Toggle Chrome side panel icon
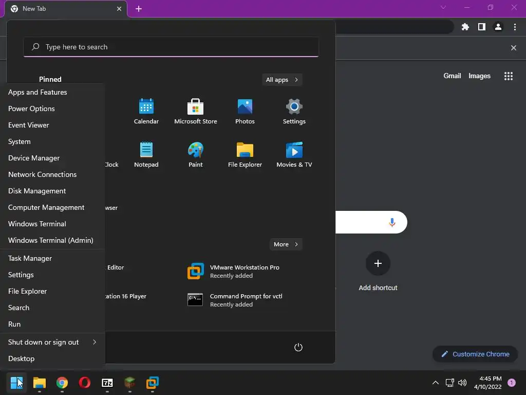This screenshot has height=395, width=526. pyautogui.click(x=482, y=27)
